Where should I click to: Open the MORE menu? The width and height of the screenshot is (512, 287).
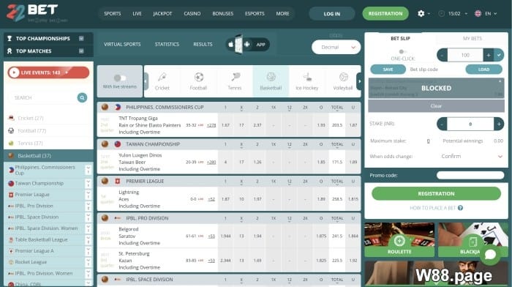point(282,14)
